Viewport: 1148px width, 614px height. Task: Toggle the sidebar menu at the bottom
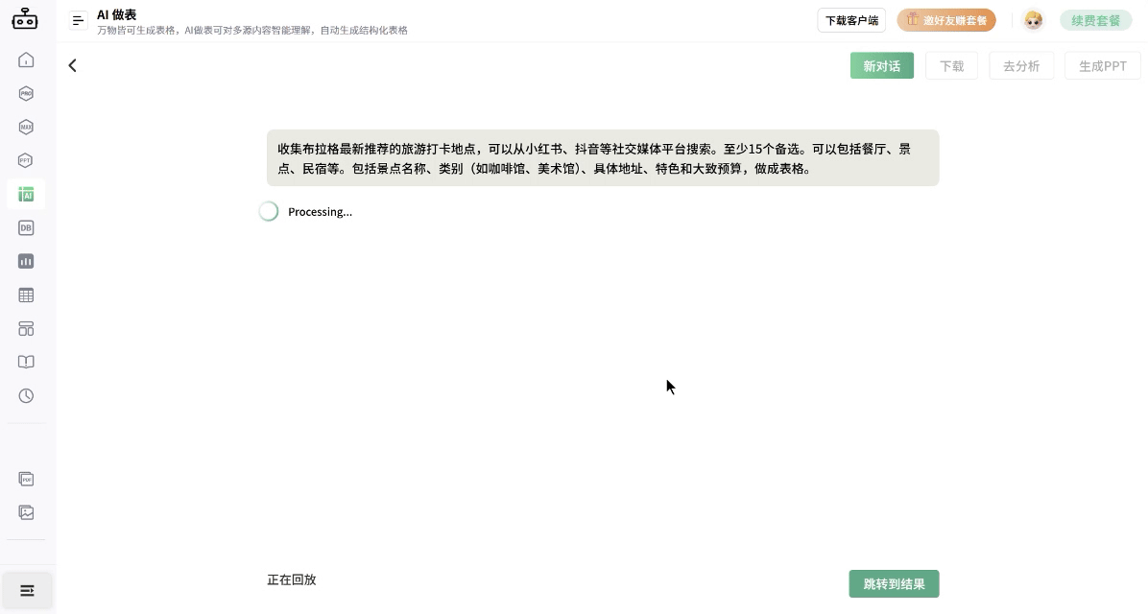coord(27,590)
